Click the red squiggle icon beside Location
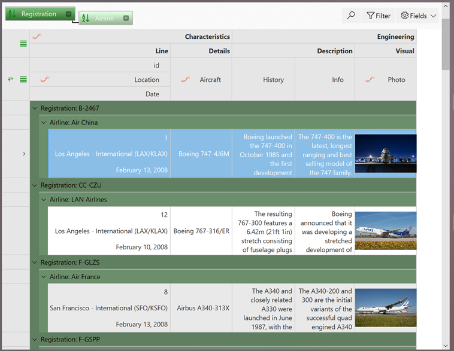Image resolution: width=454 pixels, height=351 pixels. (x=45, y=79)
